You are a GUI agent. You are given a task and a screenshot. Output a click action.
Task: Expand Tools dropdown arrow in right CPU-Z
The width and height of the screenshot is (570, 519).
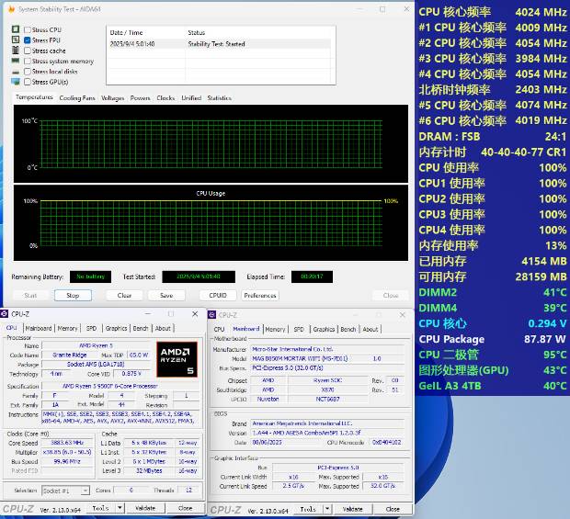(327, 509)
